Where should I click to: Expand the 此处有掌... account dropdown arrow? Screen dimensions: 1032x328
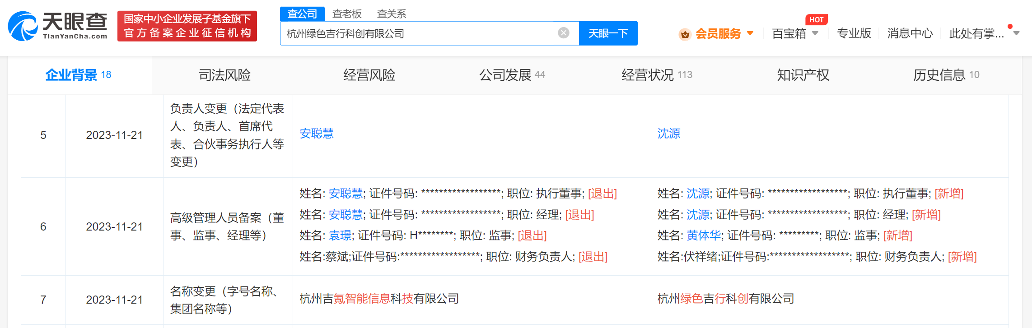click(x=1016, y=33)
